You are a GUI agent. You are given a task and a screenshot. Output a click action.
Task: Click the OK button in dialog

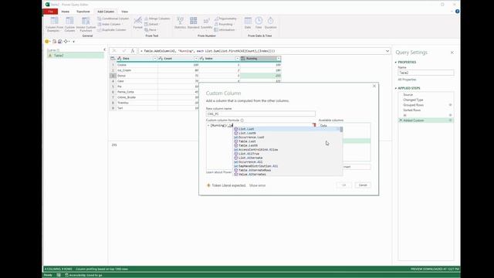[x=344, y=185]
